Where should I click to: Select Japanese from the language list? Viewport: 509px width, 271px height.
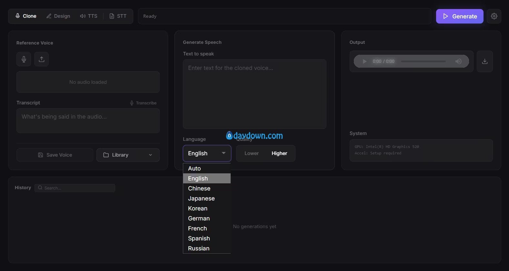coord(207,198)
